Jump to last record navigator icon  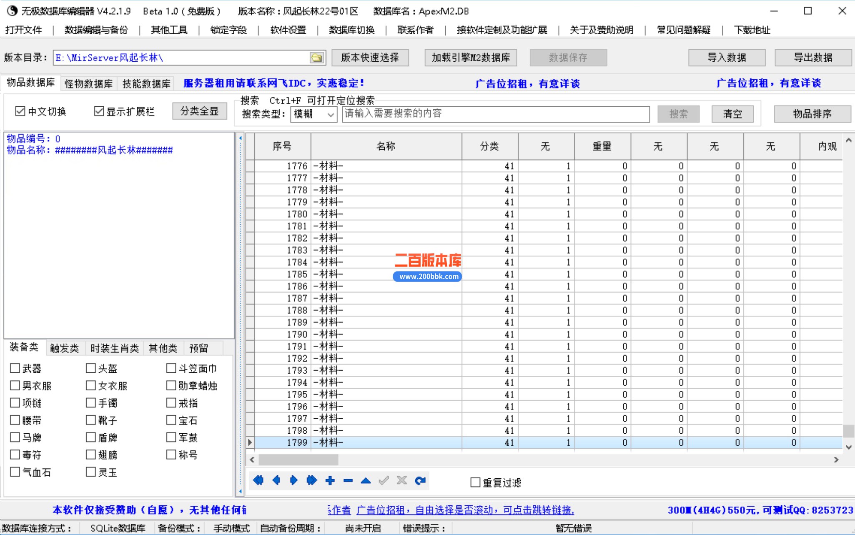(x=311, y=480)
